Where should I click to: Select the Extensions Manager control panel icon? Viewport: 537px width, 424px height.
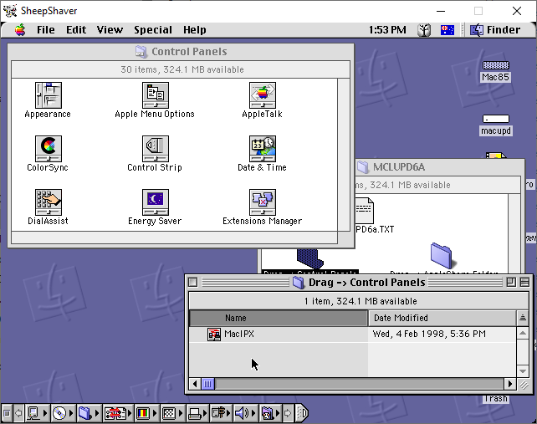(263, 202)
